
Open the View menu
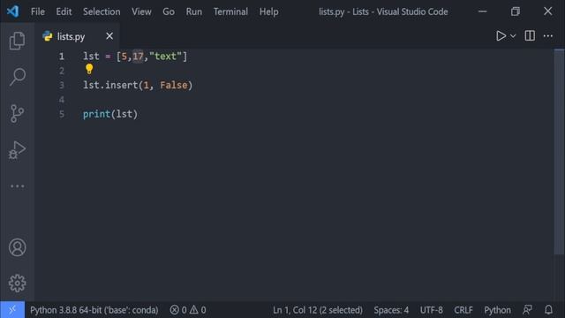point(141,11)
